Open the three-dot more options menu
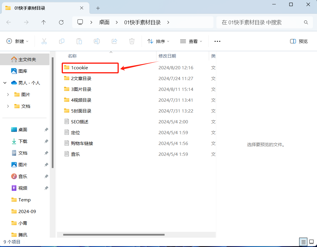The height and width of the screenshot is (247, 317). [217, 41]
